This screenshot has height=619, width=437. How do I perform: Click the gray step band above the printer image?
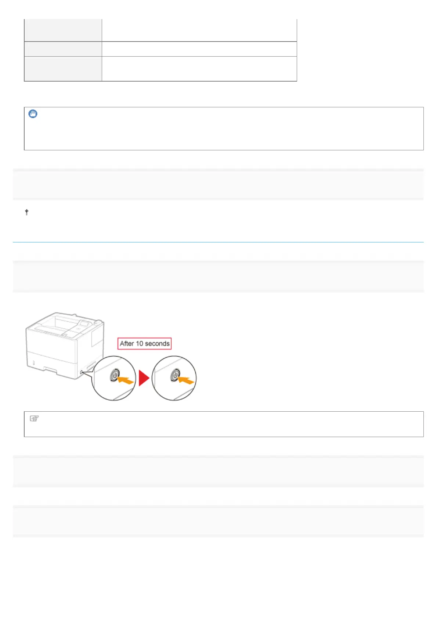(218, 276)
